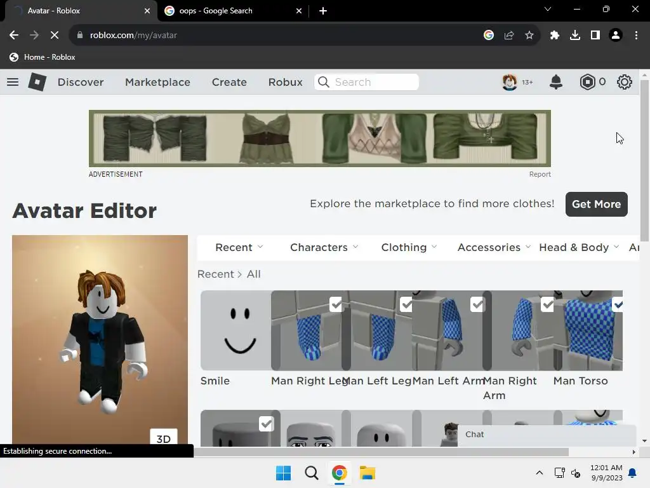Click the green clothing advertisement banner

tap(320, 139)
